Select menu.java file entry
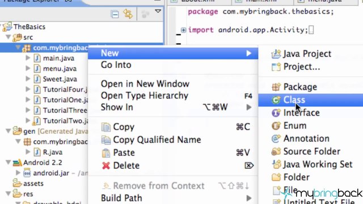This screenshot has height=204, width=363. point(60,69)
